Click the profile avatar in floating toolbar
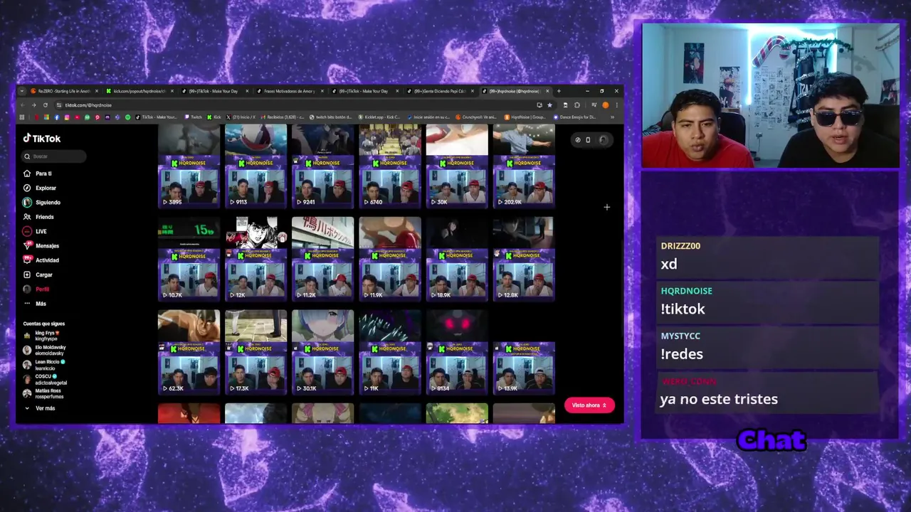Screen dimensions: 911x512 (x=603, y=140)
